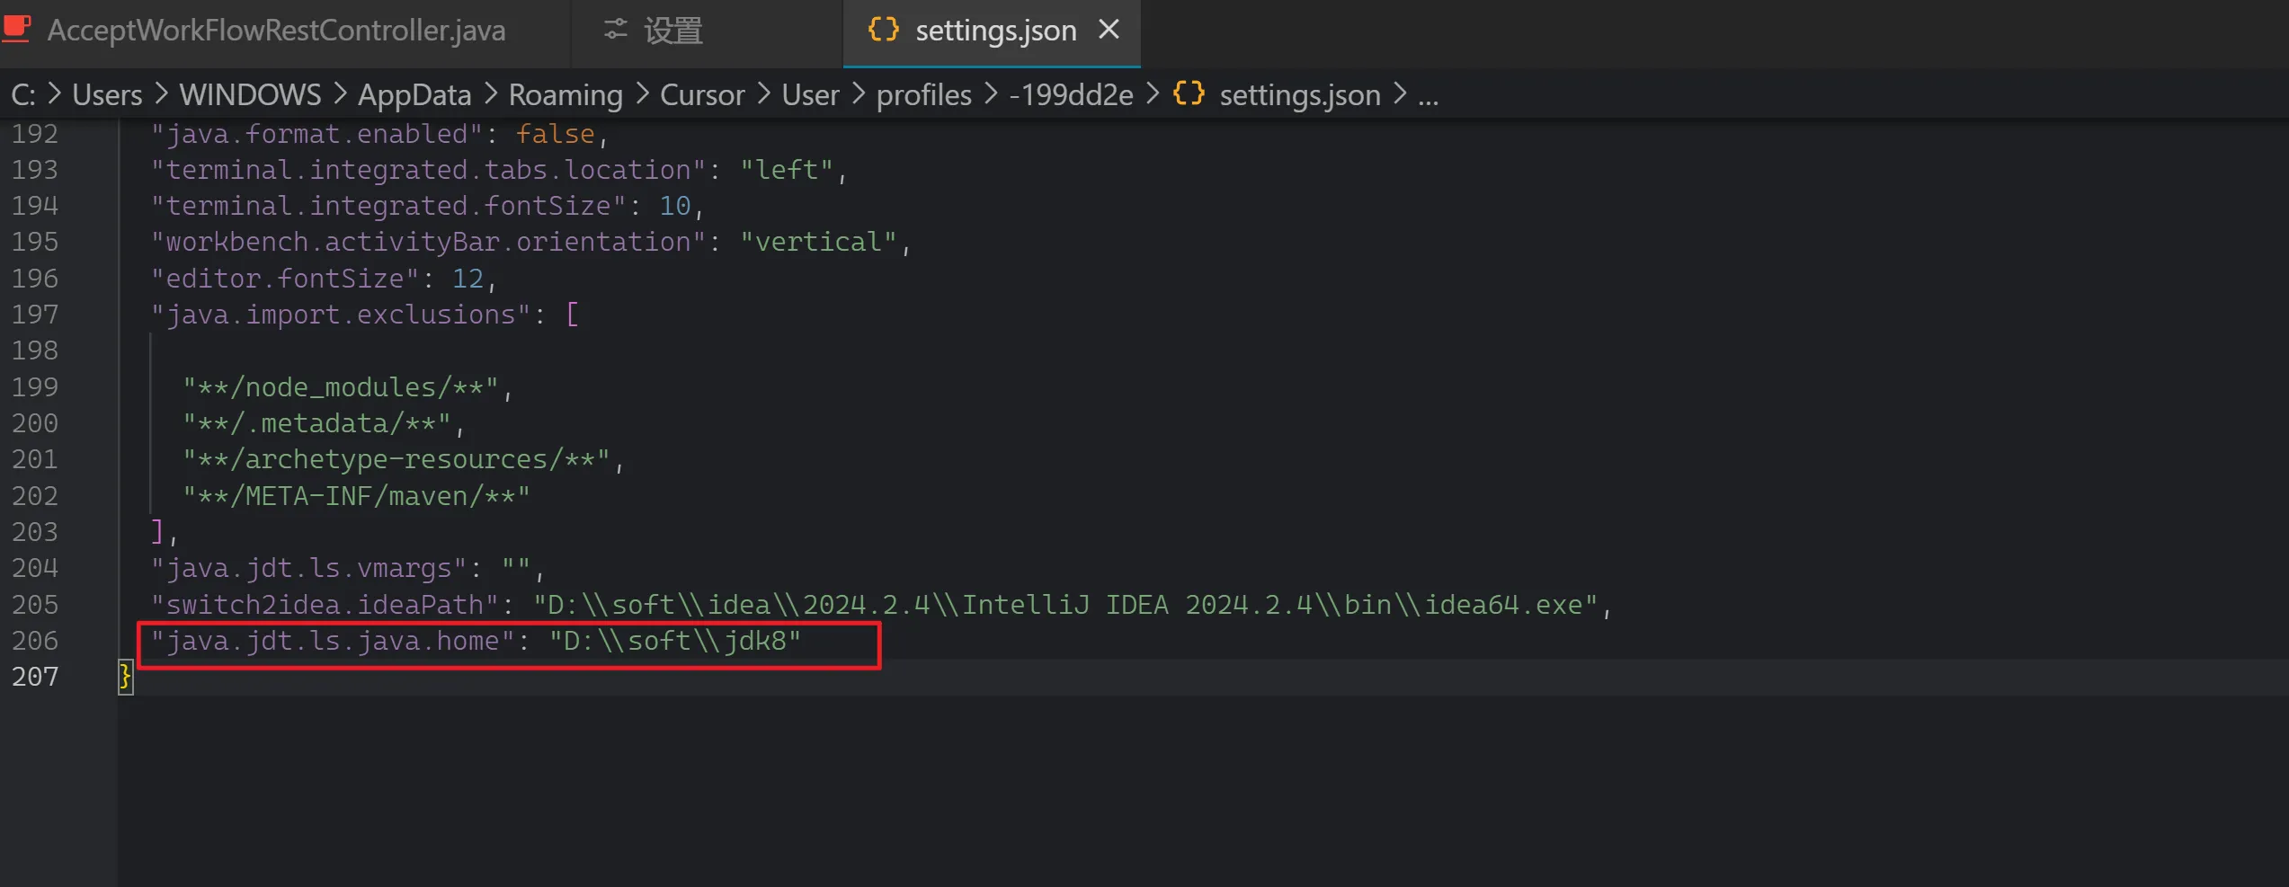Close the settings.json editor tab

[1109, 30]
